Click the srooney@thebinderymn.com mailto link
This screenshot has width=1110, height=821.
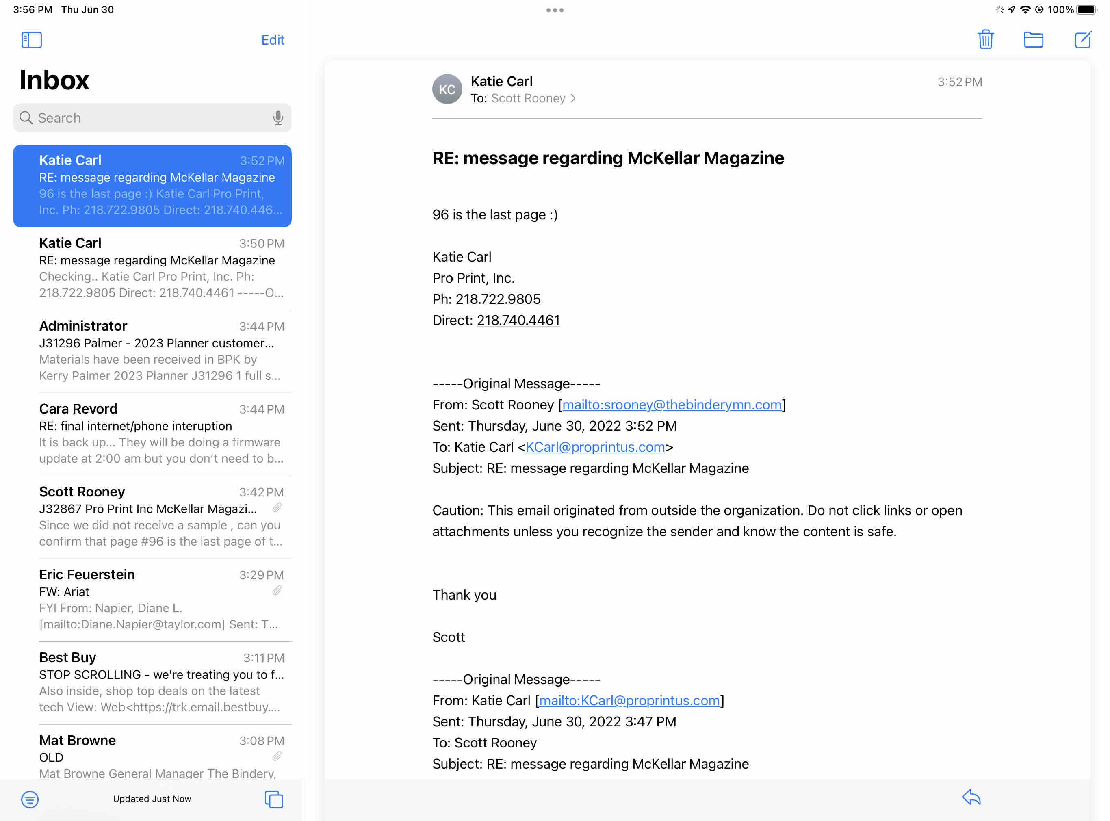click(671, 405)
